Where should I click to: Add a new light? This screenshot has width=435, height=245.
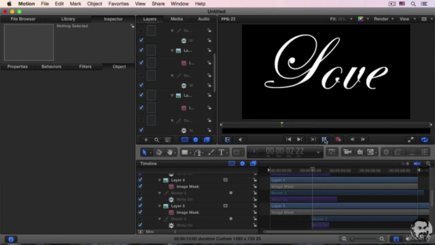coord(360,152)
